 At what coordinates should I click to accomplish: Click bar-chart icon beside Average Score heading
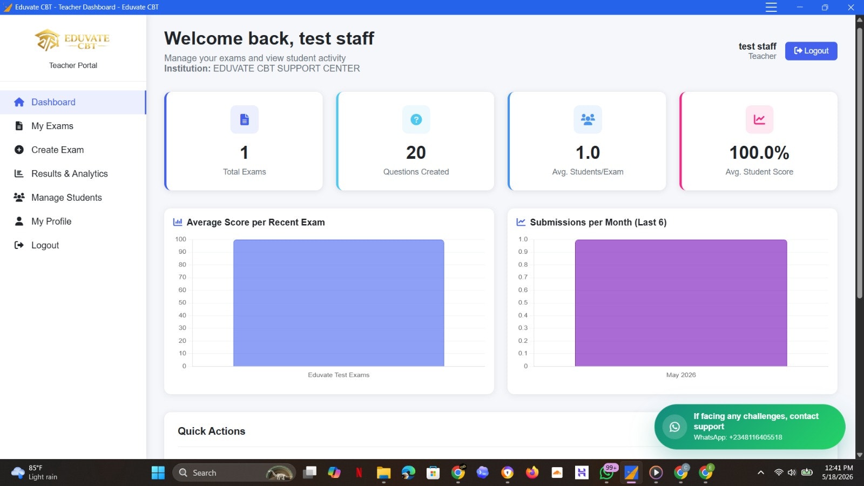[178, 222]
